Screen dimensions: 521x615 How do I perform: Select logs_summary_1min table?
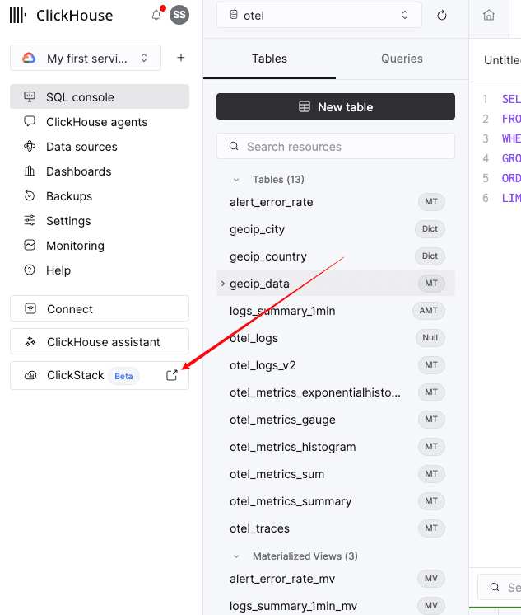(336, 311)
